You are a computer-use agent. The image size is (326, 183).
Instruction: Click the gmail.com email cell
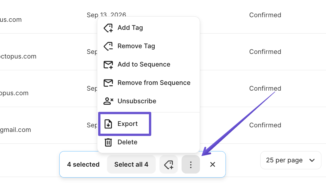tap(15, 130)
